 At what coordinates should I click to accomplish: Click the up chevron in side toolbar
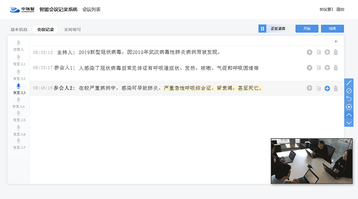click(349, 115)
